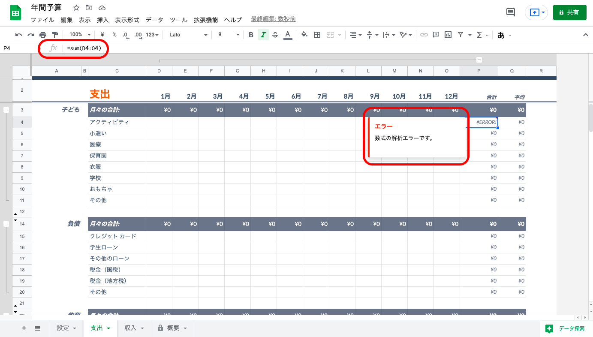Open the 編集 menu
593x337 pixels.
click(66, 20)
